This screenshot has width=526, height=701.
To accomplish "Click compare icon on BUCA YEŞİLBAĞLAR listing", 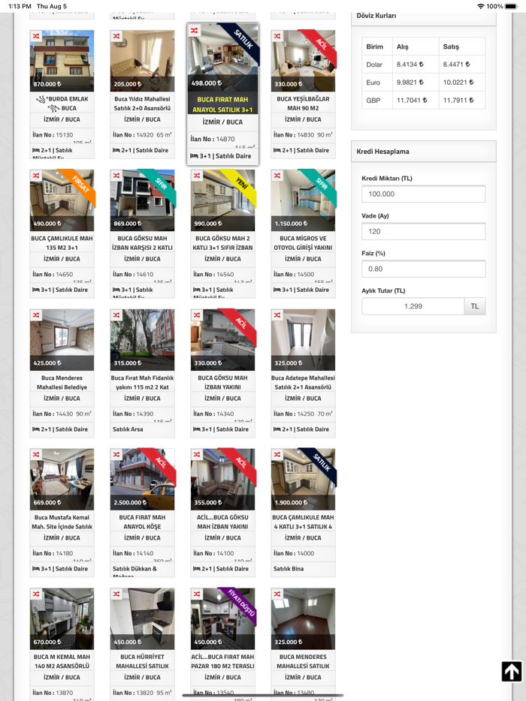I will (x=277, y=36).
